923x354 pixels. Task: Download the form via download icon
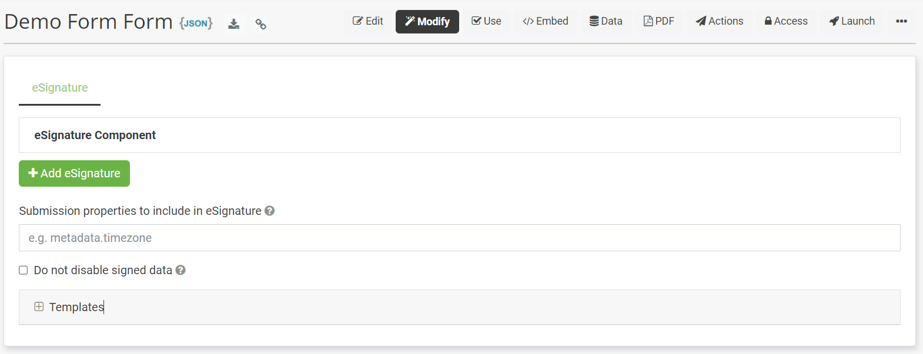[234, 24]
